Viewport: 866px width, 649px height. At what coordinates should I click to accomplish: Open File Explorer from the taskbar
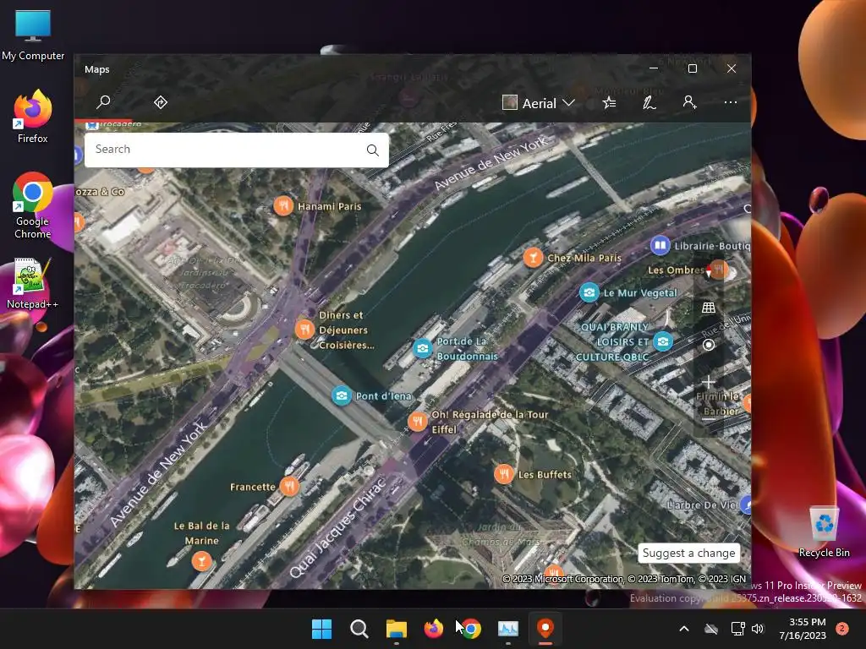(397, 629)
